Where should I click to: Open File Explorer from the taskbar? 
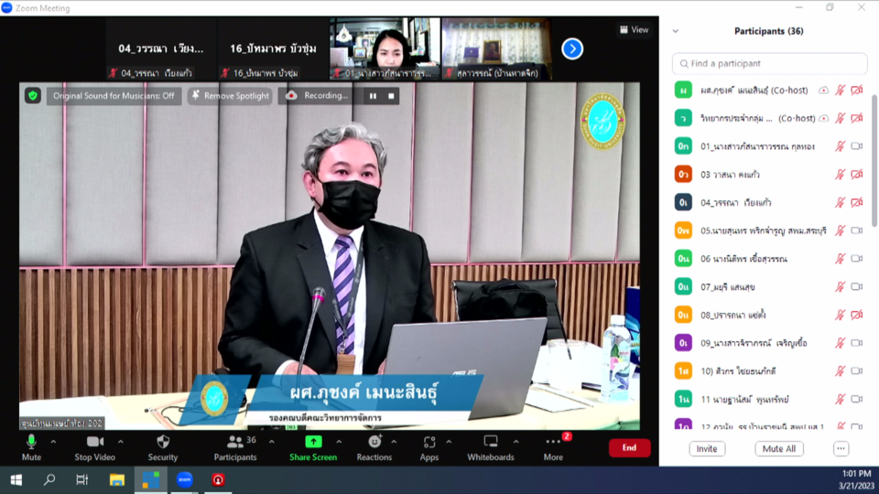(x=116, y=480)
